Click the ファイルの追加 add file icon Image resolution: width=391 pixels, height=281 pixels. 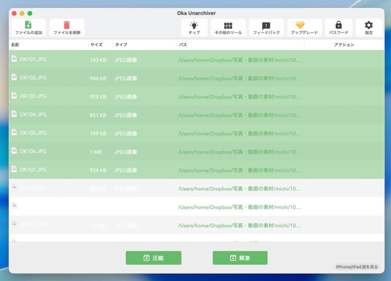coord(28,25)
